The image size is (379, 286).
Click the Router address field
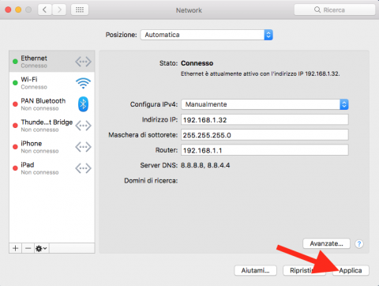pos(265,150)
